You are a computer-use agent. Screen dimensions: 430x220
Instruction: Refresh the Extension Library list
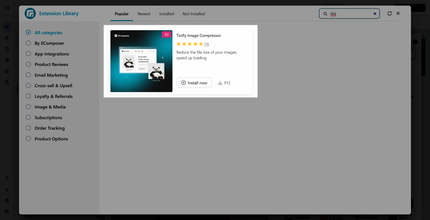click(x=389, y=13)
